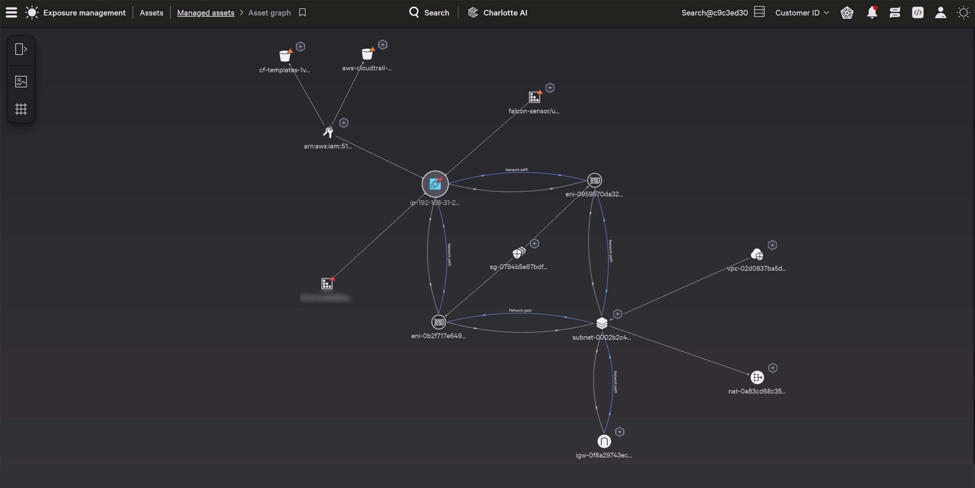Bookmark the Asset graph page
This screenshot has width=975, height=488.
tap(302, 13)
